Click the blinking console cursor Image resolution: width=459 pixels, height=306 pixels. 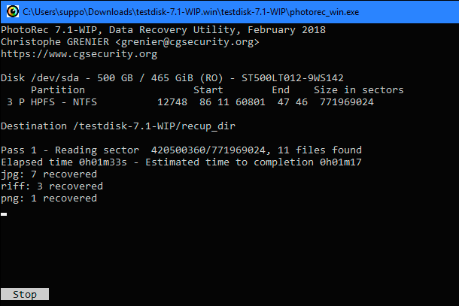4,214
